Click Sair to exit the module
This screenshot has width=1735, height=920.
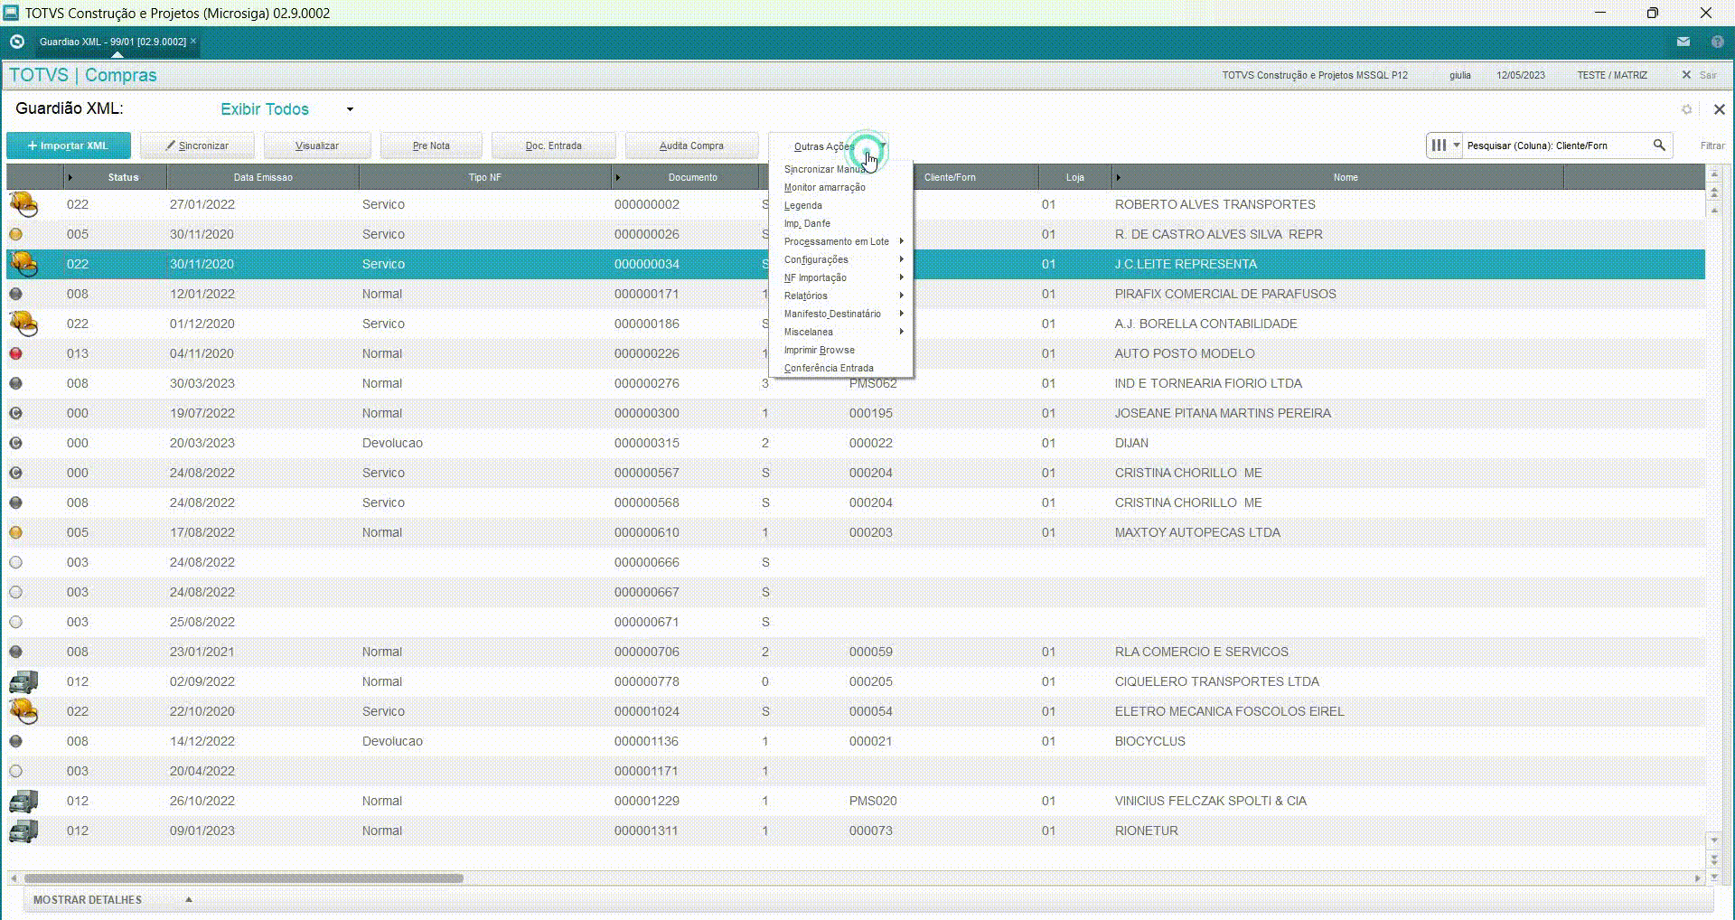click(x=1700, y=75)
